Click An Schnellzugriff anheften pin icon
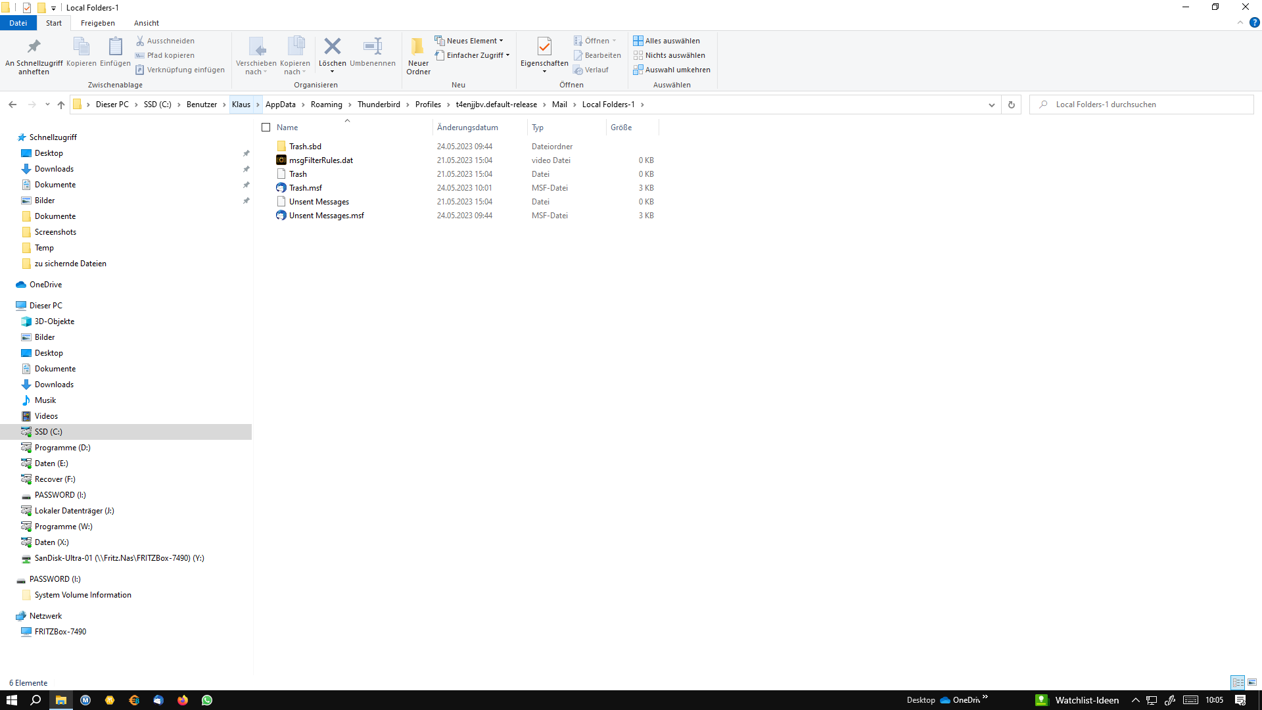Image resolution: width=1262 pixels, height=710 pixels. coord(34,47)
